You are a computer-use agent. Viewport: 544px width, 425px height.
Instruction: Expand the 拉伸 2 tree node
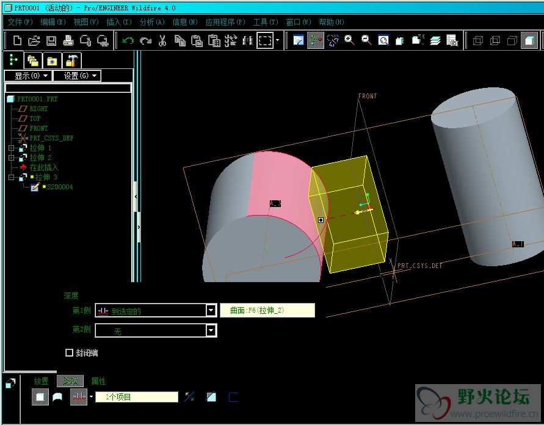pos(11,158)
